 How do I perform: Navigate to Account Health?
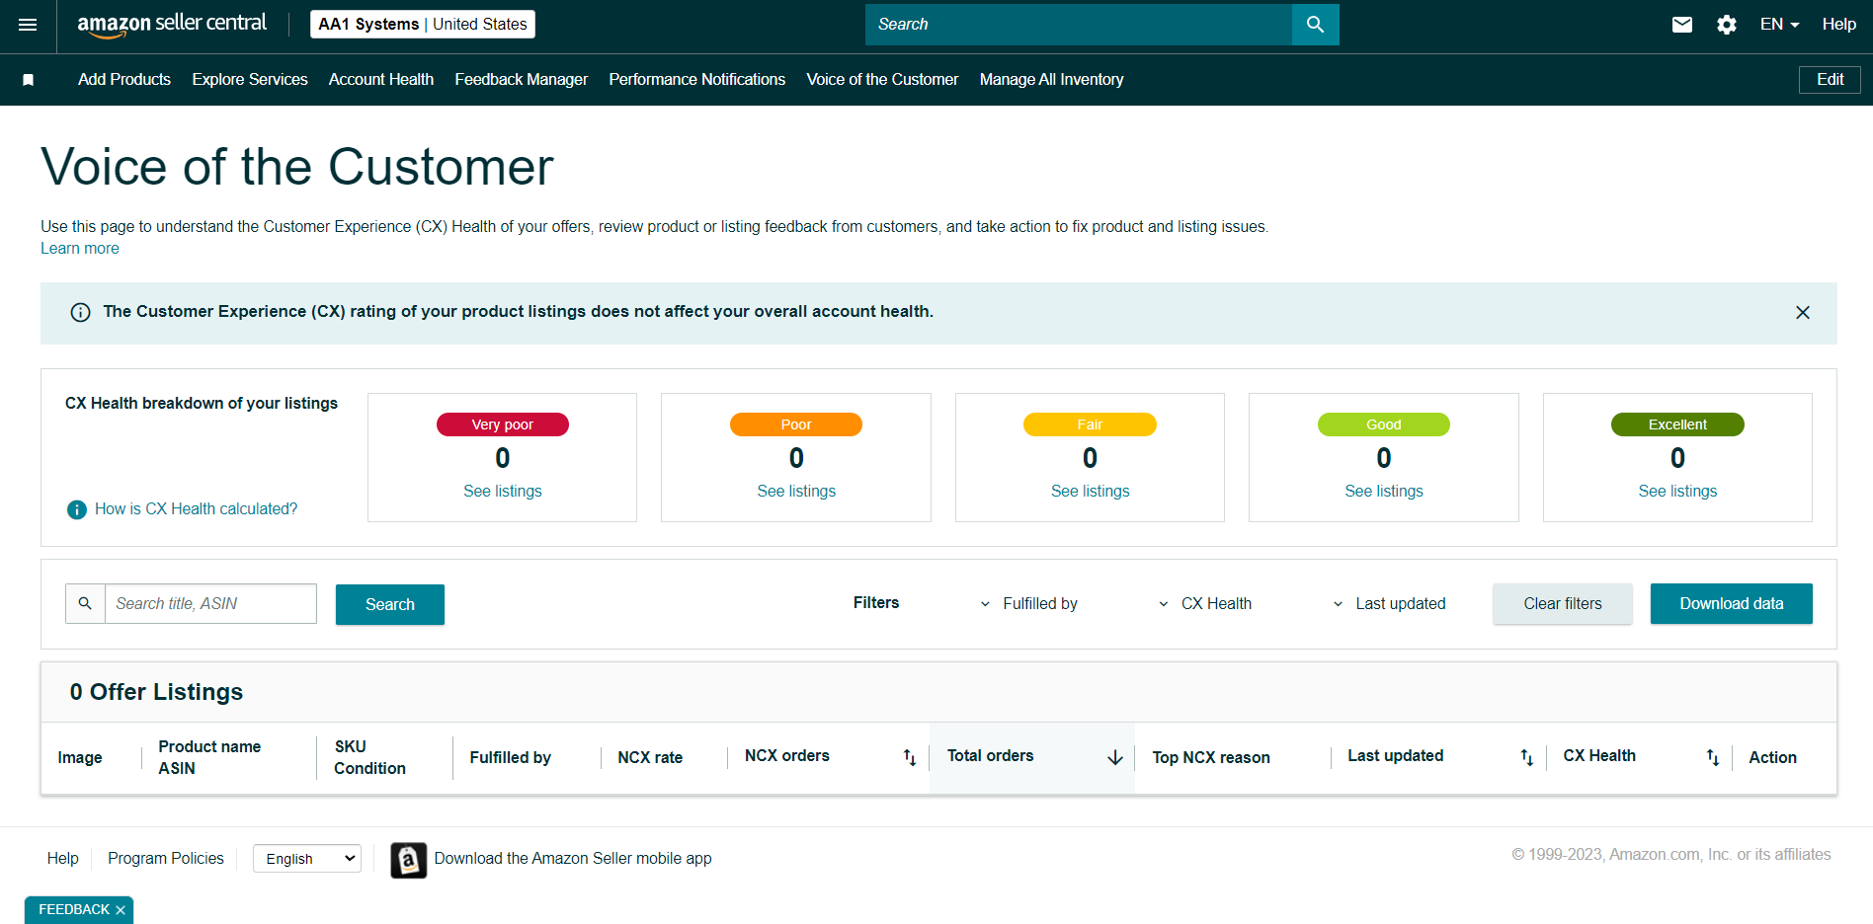coord(381,80)
